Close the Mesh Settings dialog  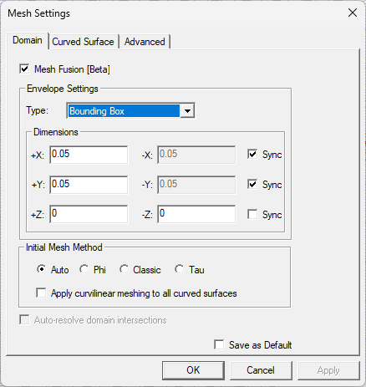coord(353,13)
